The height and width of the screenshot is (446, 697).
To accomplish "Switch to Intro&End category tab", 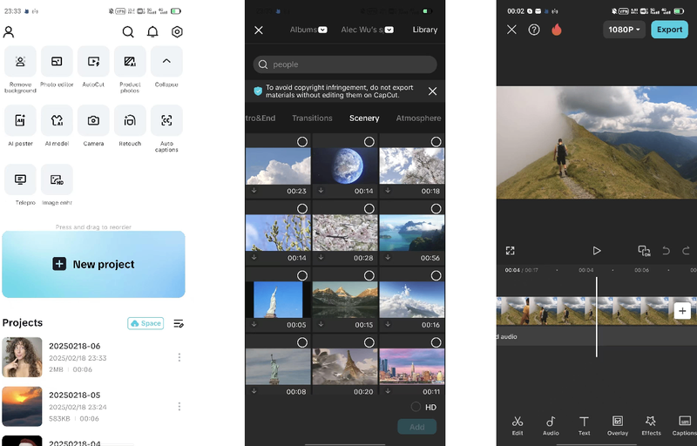I will point(261,118).
